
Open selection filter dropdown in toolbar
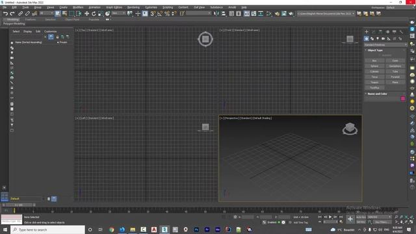point(47,13)
